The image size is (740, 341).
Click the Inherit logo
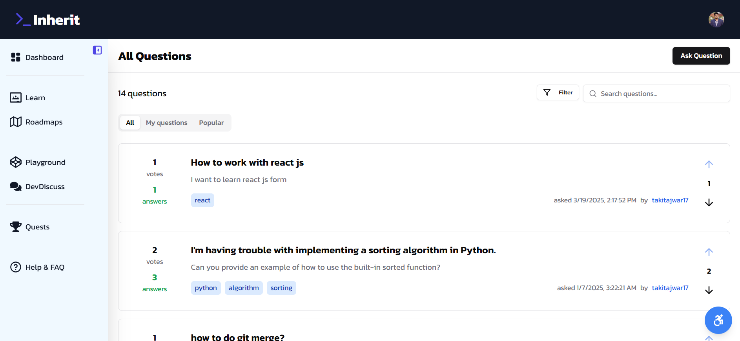(x=47, y=20)
